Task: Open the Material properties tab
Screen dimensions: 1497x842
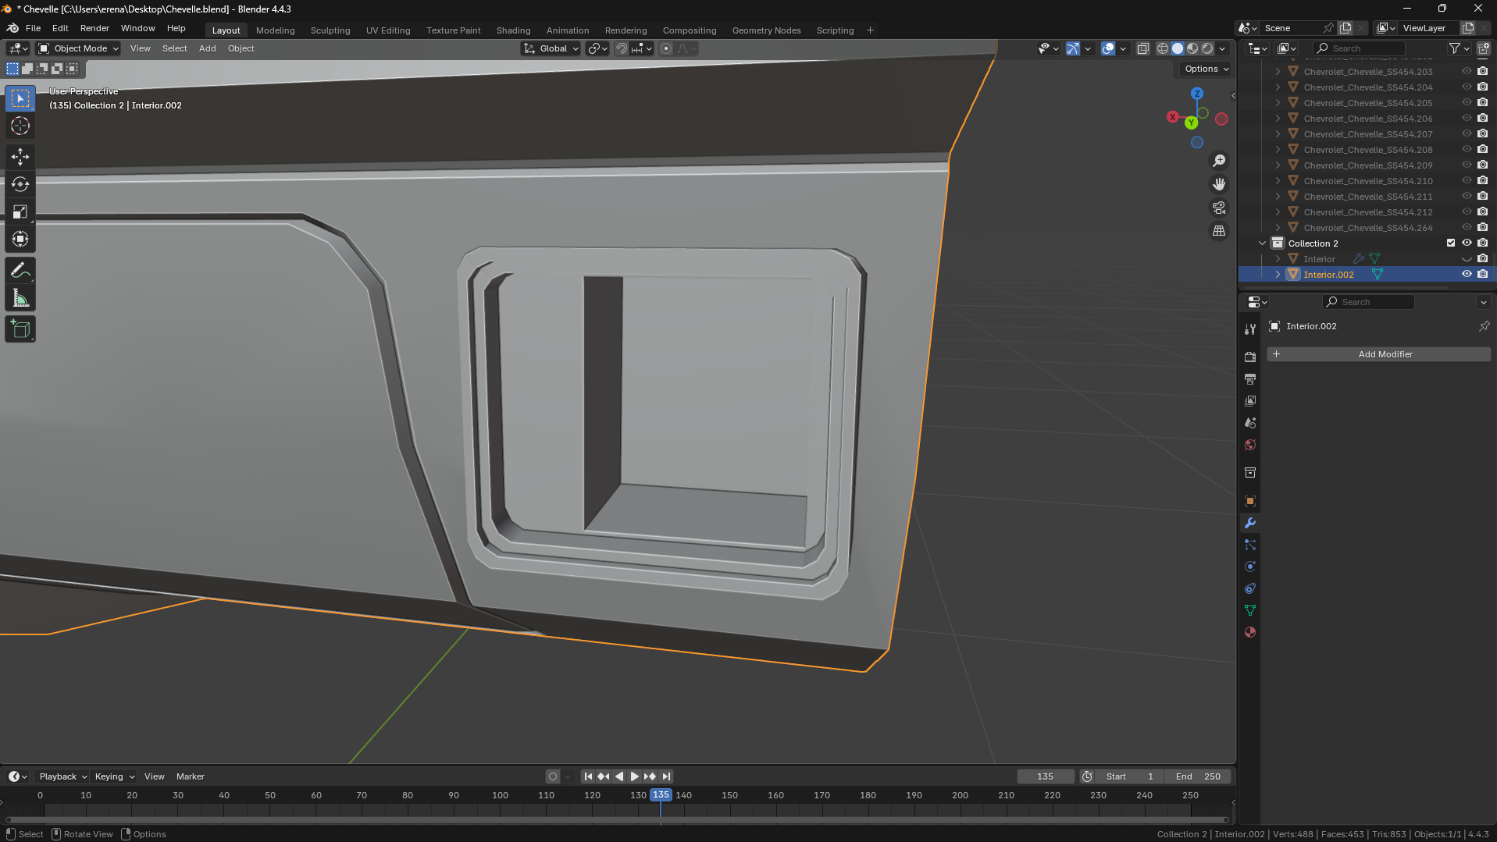Action: coord(1250,632)
